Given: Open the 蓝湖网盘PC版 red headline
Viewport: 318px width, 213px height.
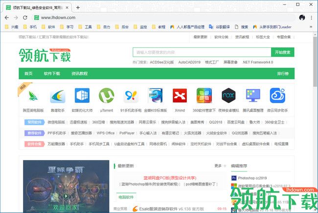Looking at the screenshot, I should 170,178.
